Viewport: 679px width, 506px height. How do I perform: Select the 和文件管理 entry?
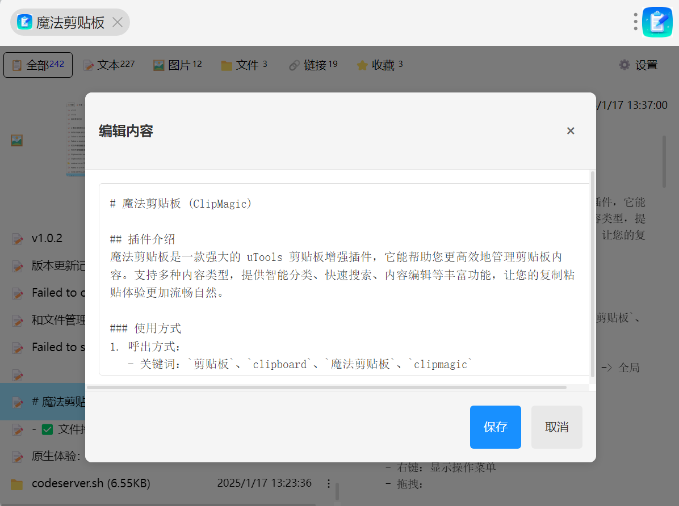[x=58, y=320]
